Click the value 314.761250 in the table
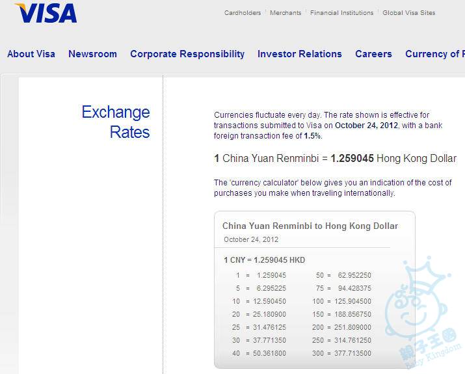465x374 pixels. coord(352,340)
